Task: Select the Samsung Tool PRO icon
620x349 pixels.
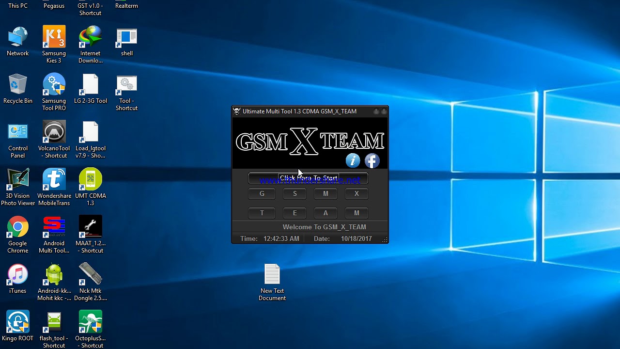Action: click(x=54, y=92)
